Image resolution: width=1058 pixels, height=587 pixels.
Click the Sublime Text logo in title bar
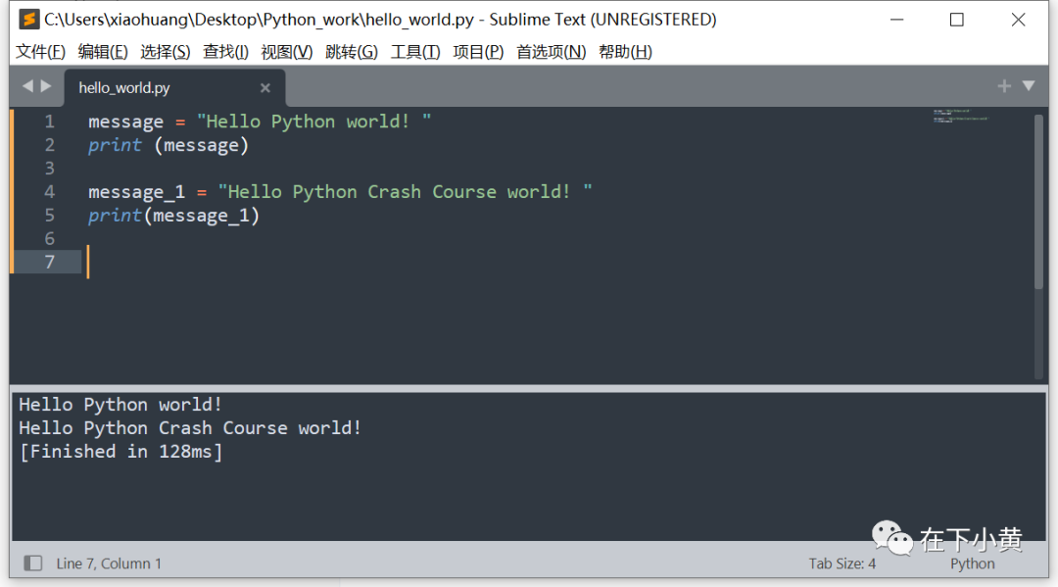pos(28,19)
